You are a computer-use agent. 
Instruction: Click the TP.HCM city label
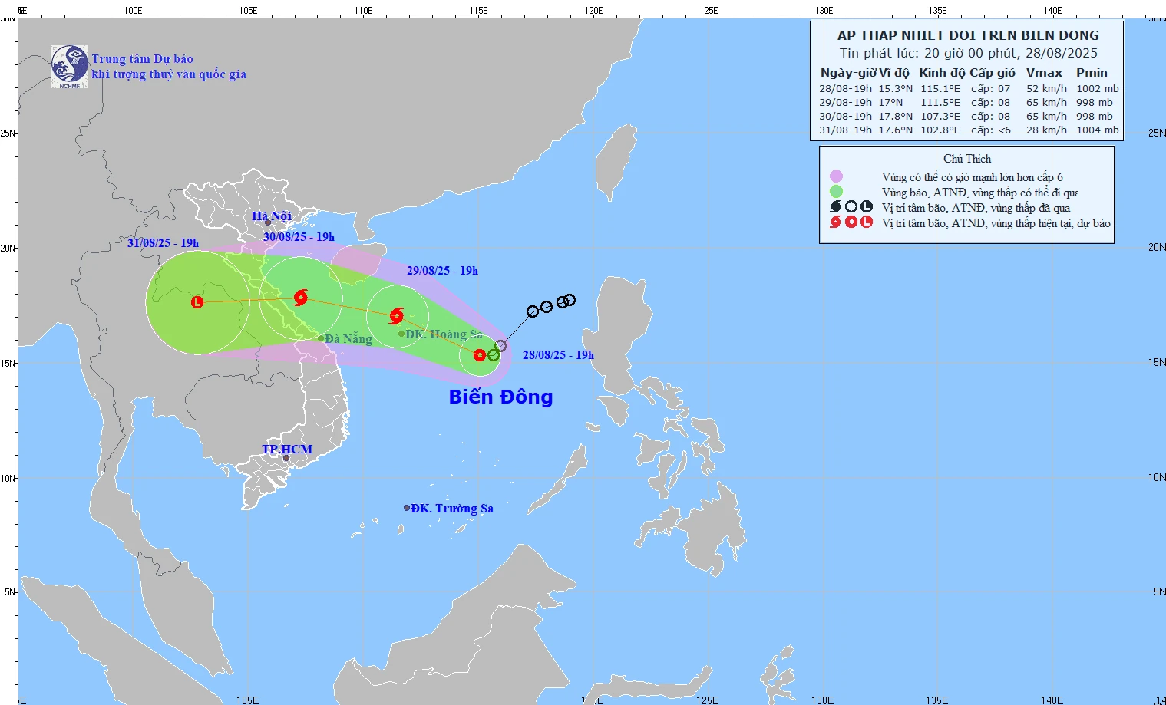(287, 449)
